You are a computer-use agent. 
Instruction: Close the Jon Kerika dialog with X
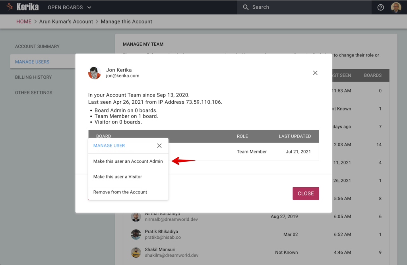point(315,73)
